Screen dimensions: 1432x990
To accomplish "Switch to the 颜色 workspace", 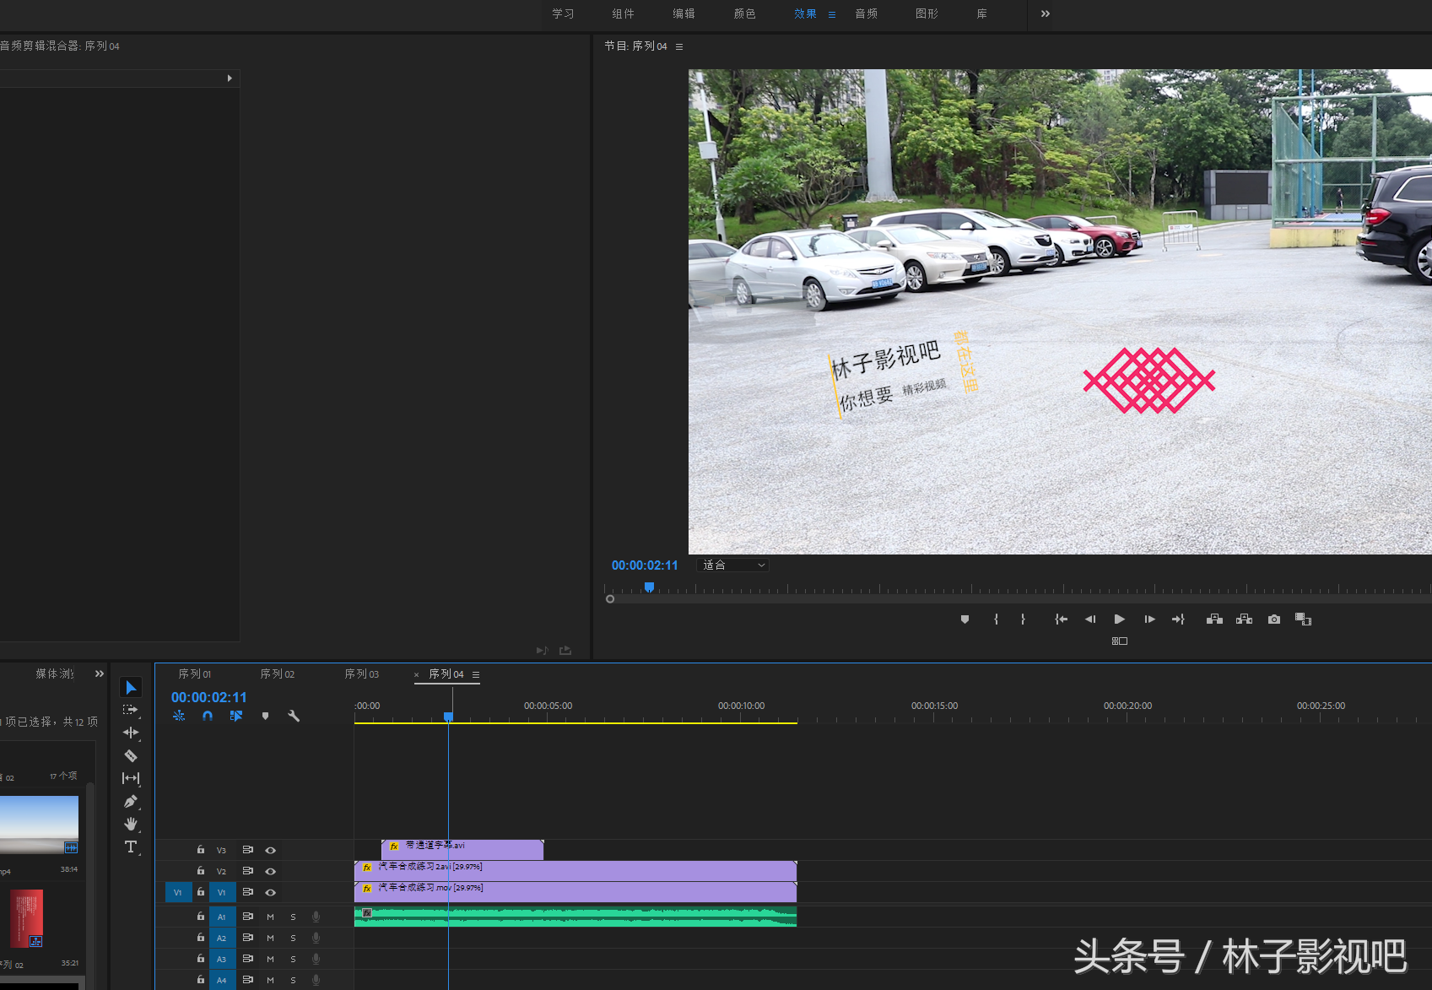I will 745,14.
